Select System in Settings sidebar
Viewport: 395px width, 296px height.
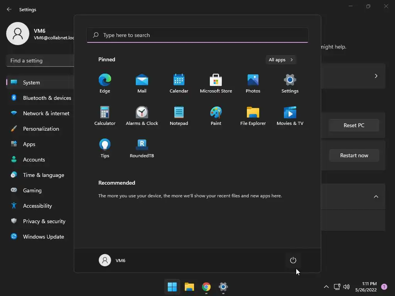40,82
